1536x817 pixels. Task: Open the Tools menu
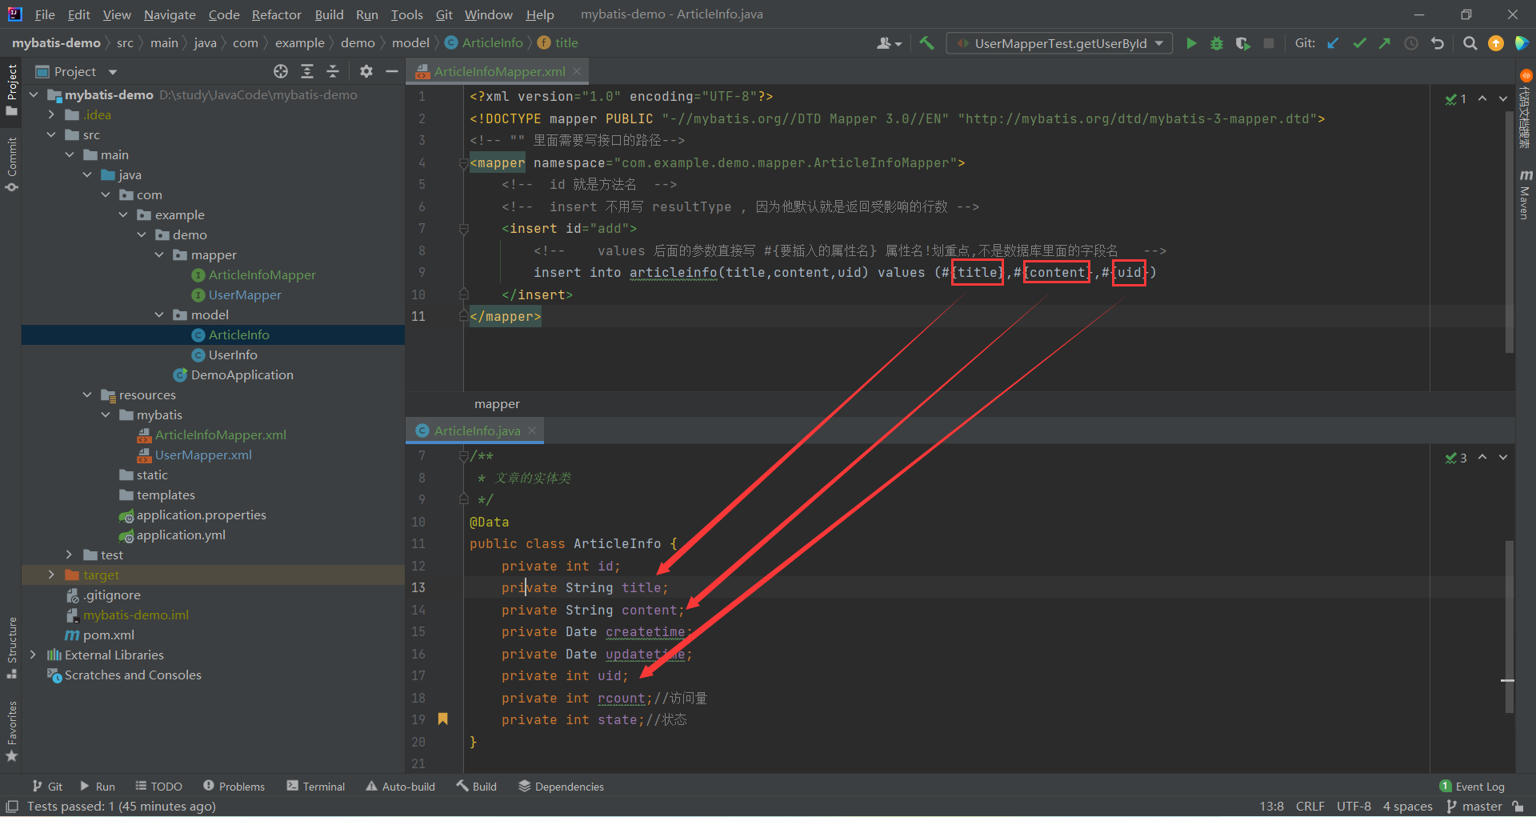[x=406, y=14]
